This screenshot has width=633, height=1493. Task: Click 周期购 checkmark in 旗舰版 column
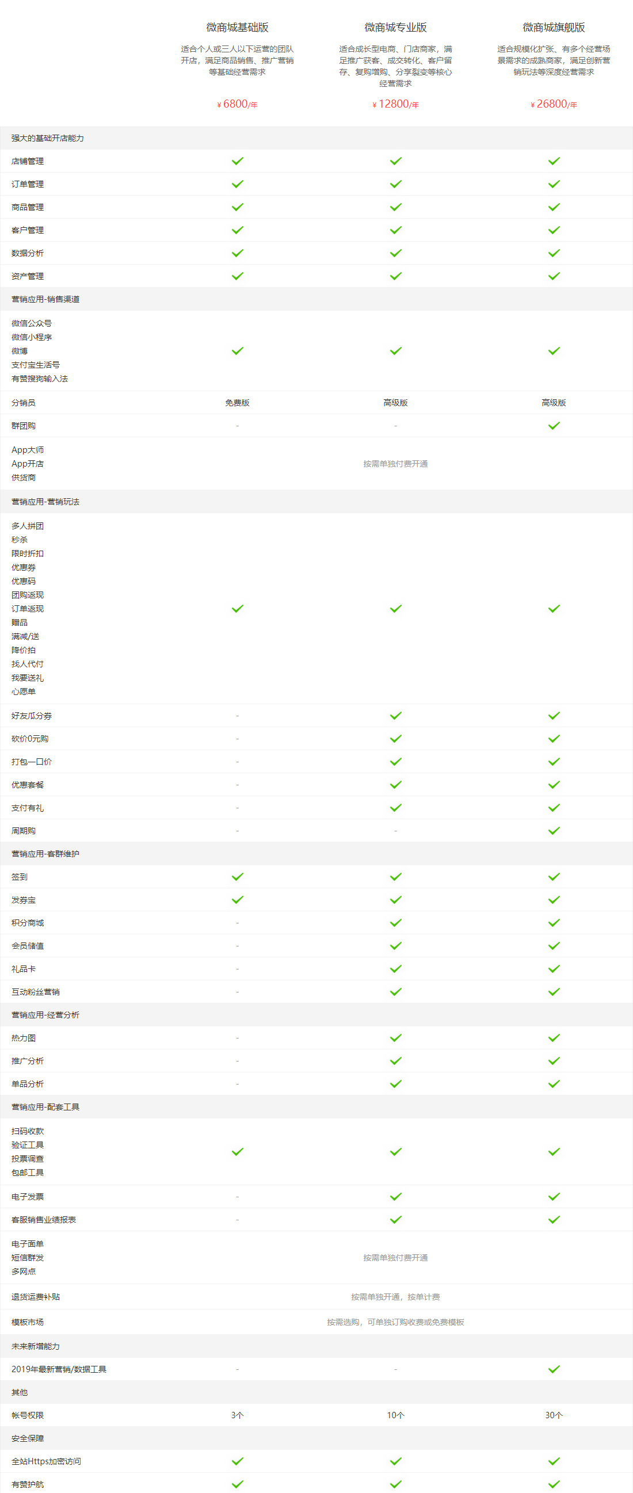554,831
